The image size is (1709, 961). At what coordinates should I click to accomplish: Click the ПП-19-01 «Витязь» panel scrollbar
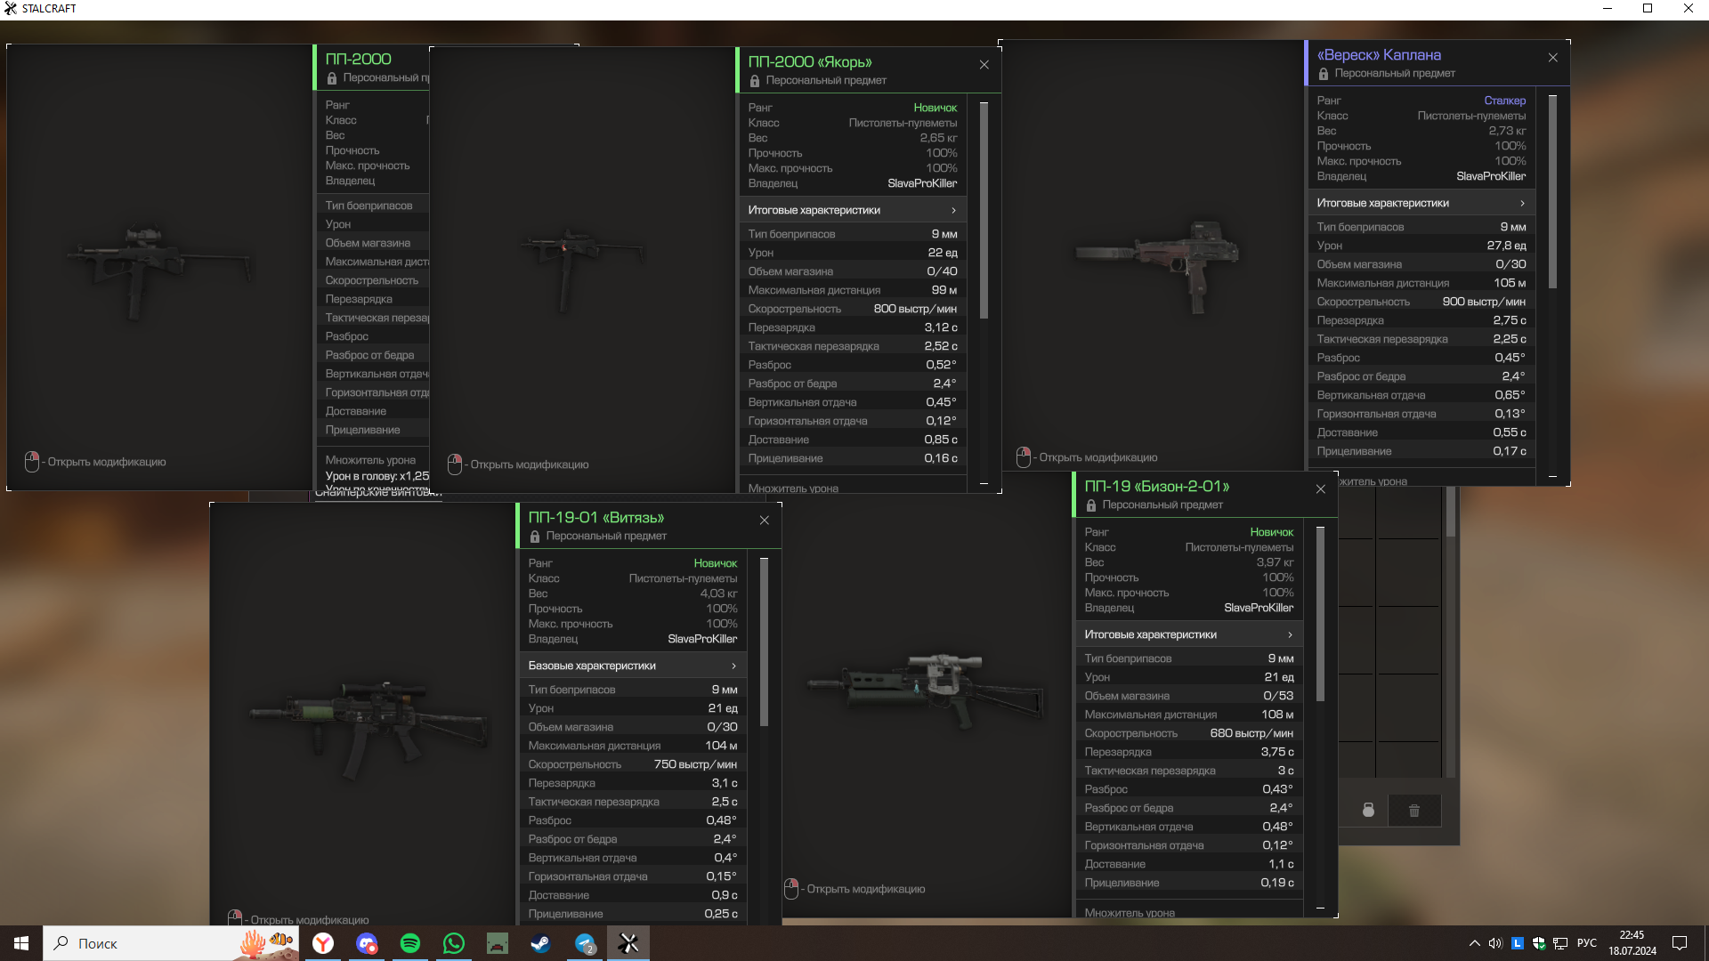coord(764,642)
